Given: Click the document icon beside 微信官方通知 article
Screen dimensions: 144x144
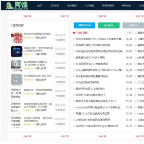Looking at the screenshot, I should coord(74,45).
